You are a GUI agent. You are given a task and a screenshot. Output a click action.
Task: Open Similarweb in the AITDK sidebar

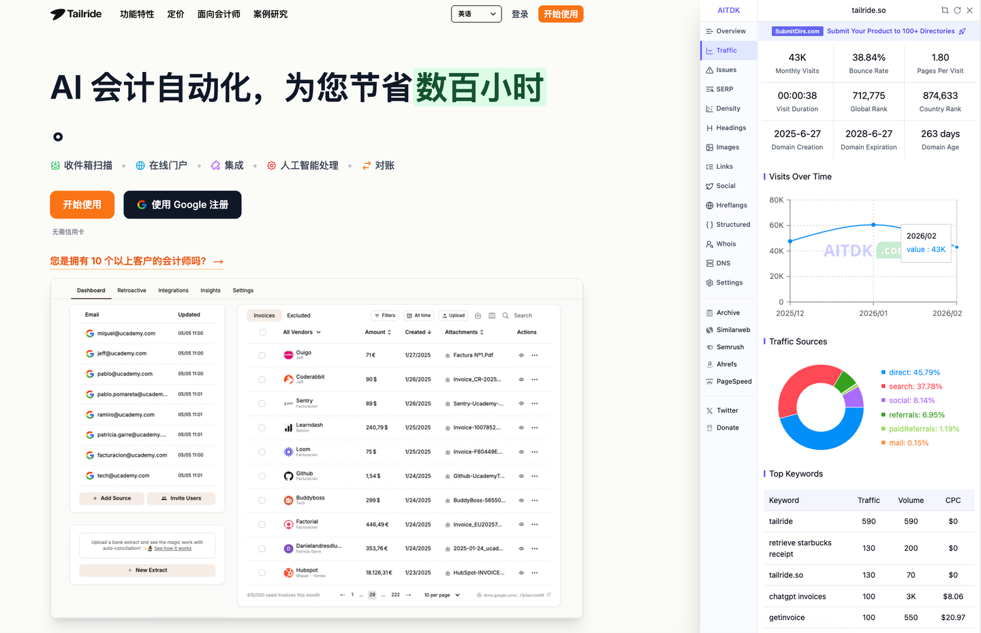click(x=729, y=330)
